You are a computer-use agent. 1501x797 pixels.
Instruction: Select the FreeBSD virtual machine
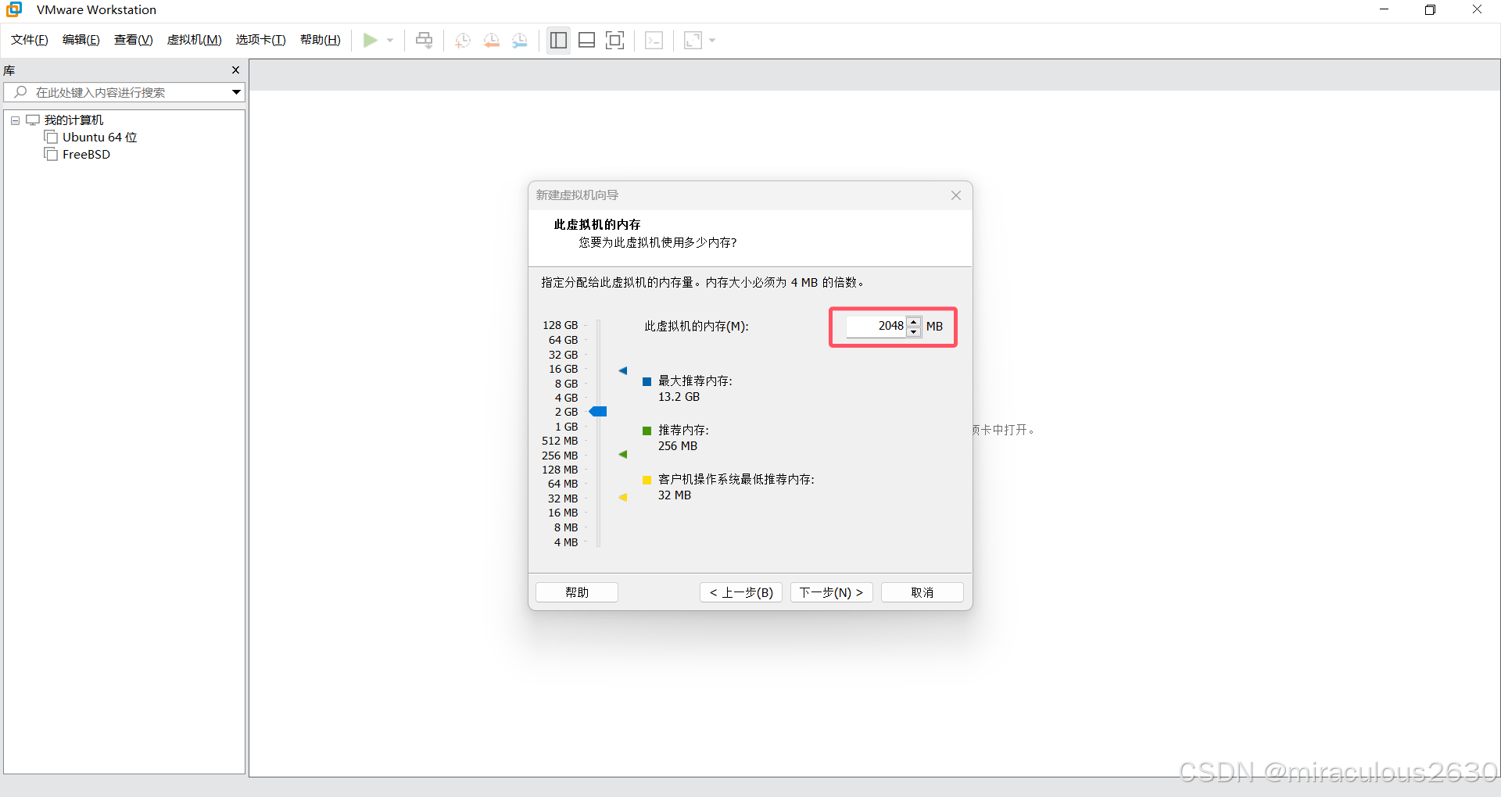(86, 155)
